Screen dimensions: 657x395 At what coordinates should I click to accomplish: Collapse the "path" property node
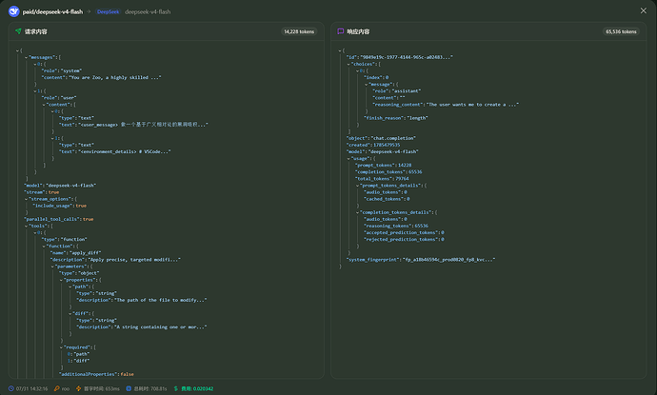pos(70,286)
